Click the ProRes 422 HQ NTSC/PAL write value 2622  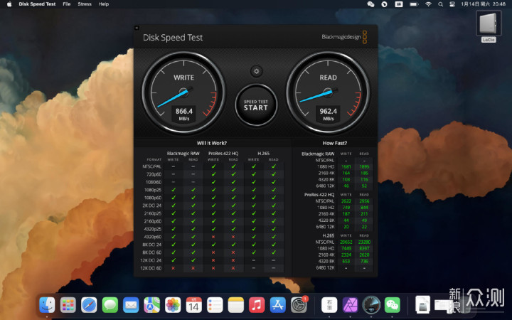coord(346,201)
